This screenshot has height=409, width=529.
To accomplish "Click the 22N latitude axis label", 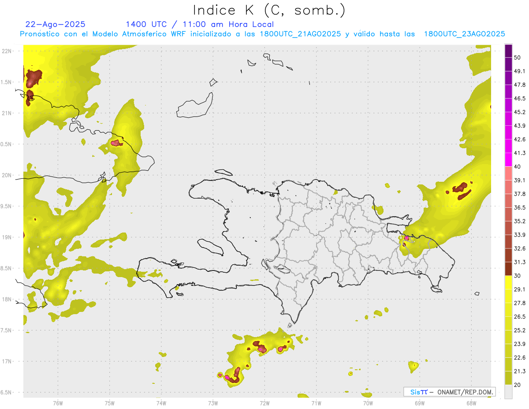I will click(7, 51).
